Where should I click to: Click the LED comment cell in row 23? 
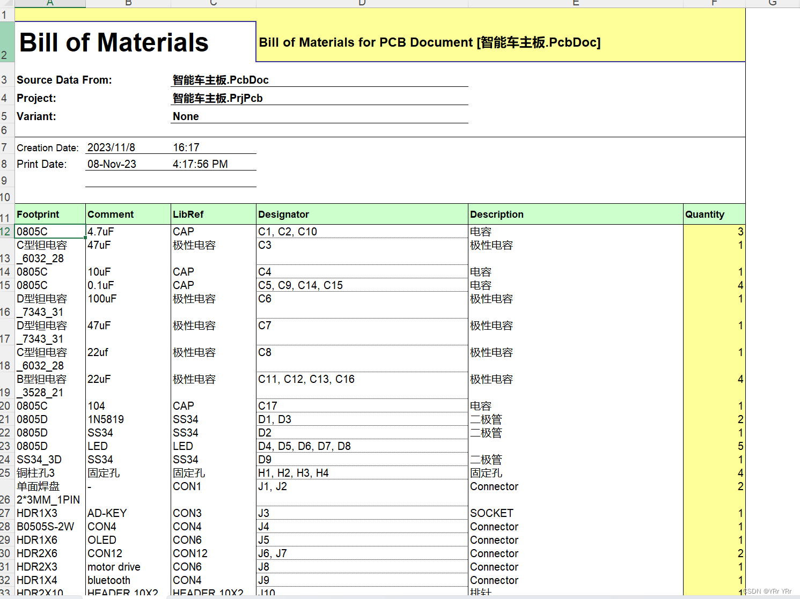tap(128, 446)
